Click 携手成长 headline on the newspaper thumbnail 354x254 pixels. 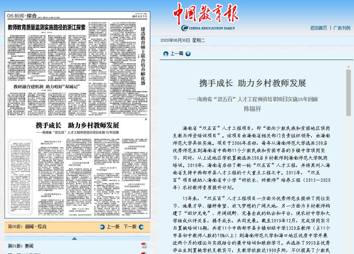(x=77, y=126)
